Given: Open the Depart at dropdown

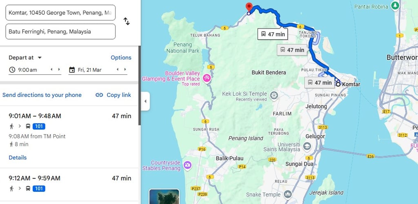Looking at the screenshot, I should (25, 58).
